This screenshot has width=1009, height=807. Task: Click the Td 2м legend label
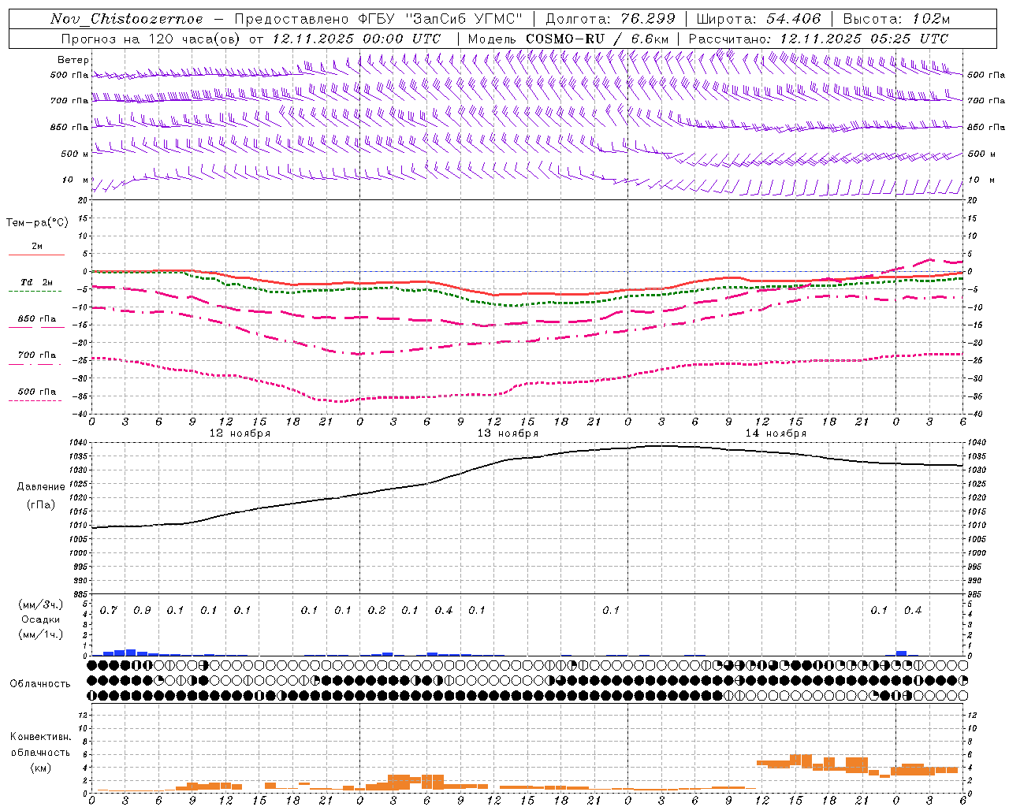pyautogui.click(x=37, y=282)
